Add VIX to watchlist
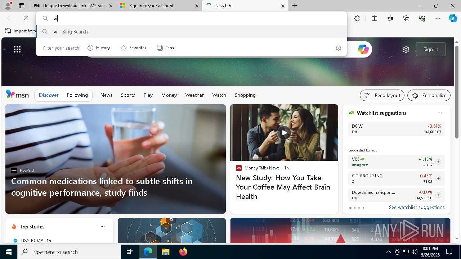This screenshot has height=259, width=461. 438,162
